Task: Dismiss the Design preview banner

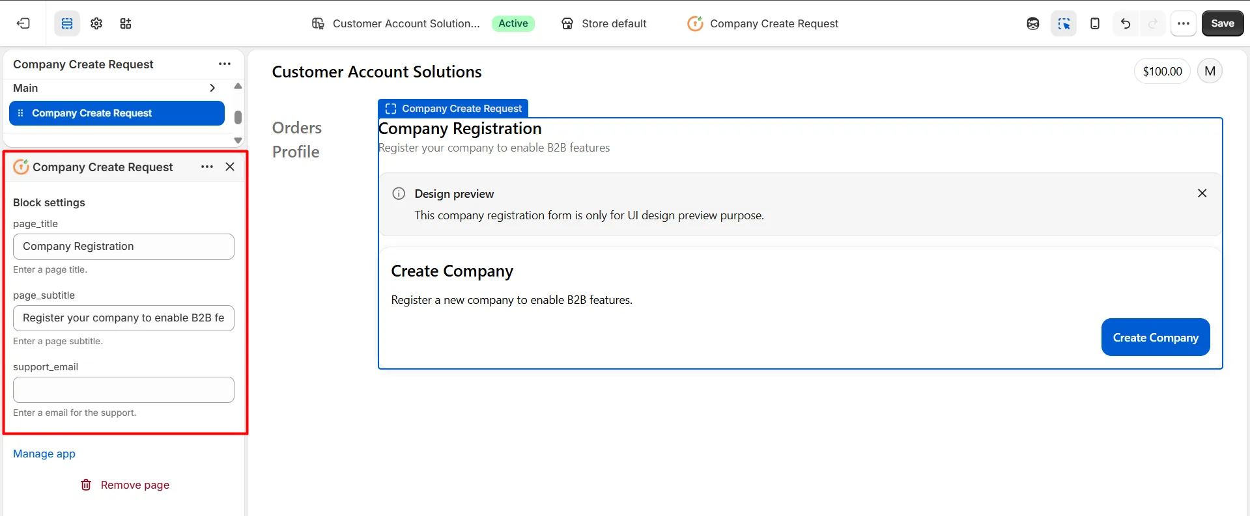Action: (1202, 193)
